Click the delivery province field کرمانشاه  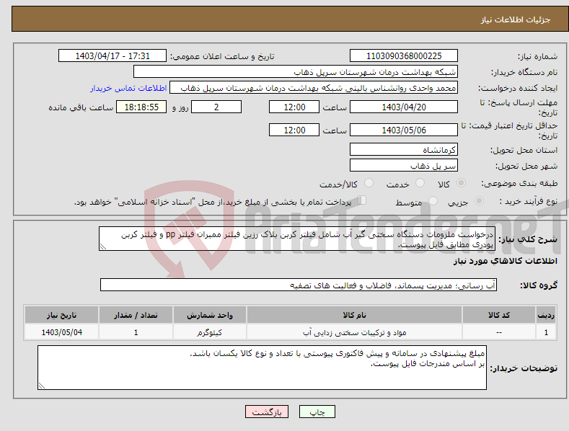(404, 149)
